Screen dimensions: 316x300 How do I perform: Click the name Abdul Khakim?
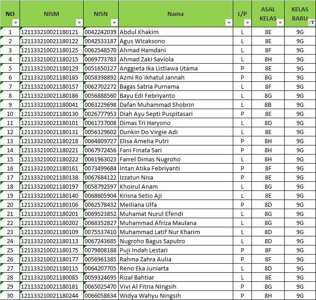[x=139, y=32]
